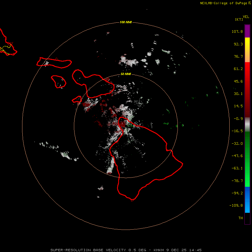Click the [KT] units label
The image size is (252, 252).
[x=239, y=19]
